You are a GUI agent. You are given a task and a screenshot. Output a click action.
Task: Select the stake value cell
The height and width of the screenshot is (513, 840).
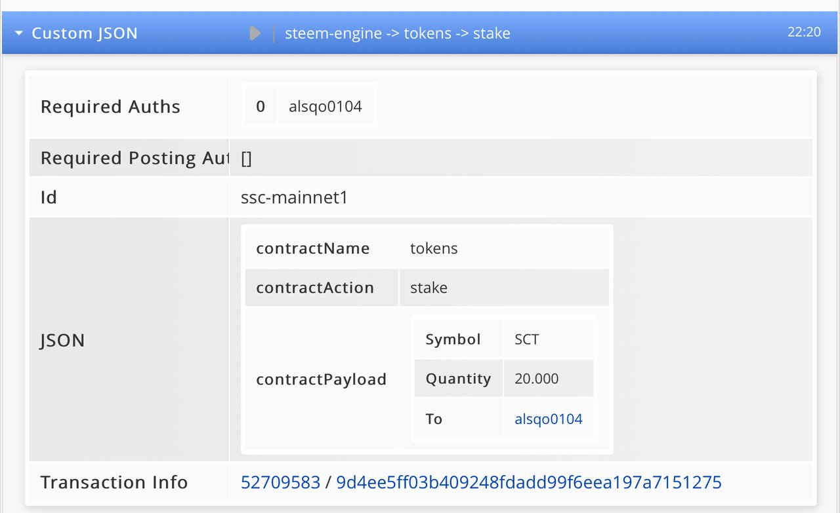(x=504, y=288)
